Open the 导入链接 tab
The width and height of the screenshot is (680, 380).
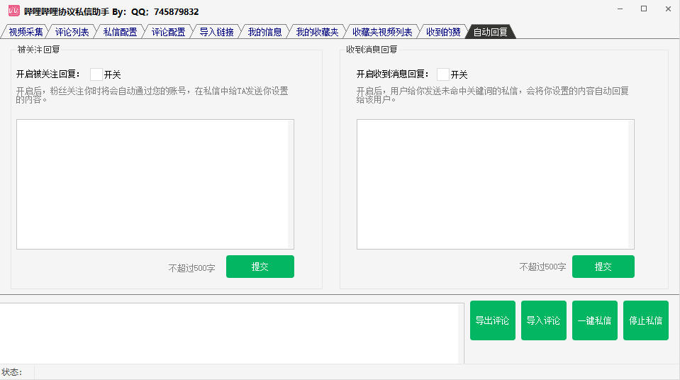tap(216, 32)
